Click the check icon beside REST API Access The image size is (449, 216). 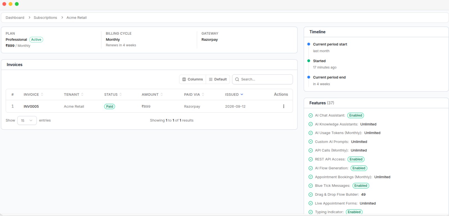click(x=311, y=159)
